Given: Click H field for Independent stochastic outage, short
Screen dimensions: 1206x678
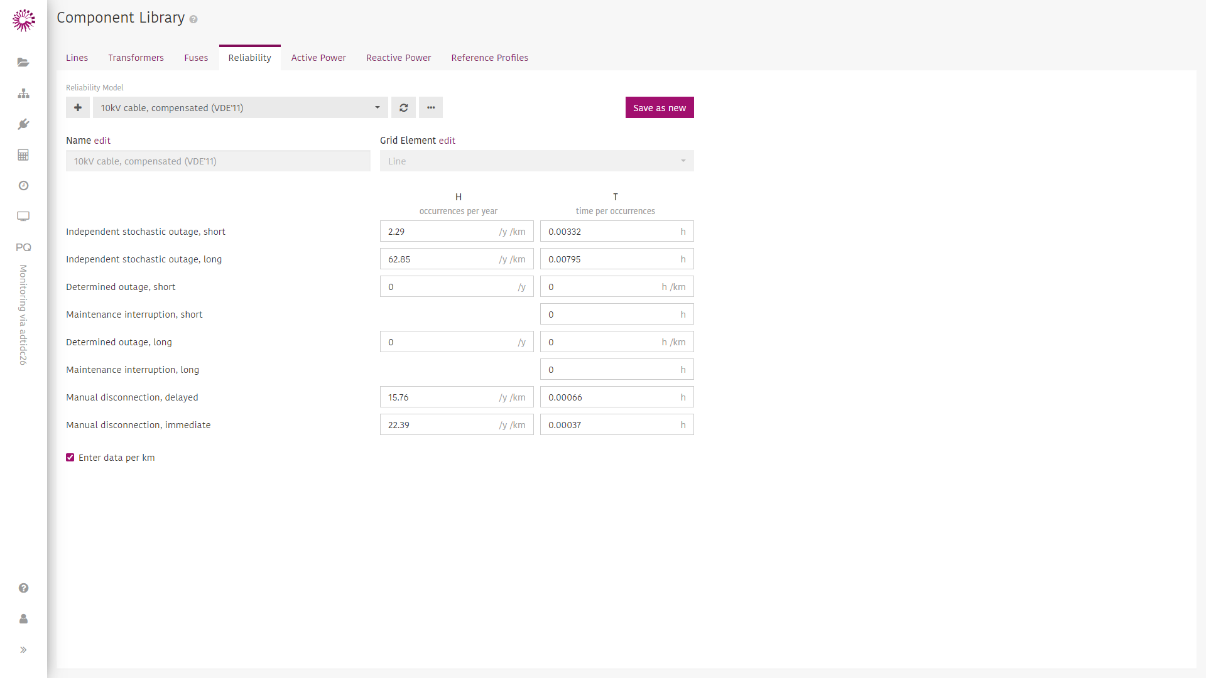Looking at the screenshot, I should coord(457,231).
